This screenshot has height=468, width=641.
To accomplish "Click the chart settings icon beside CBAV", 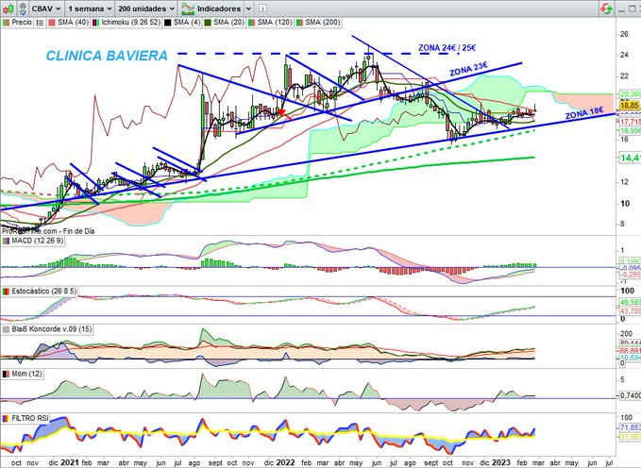I will pyautogui.click(x=23, y=8).
